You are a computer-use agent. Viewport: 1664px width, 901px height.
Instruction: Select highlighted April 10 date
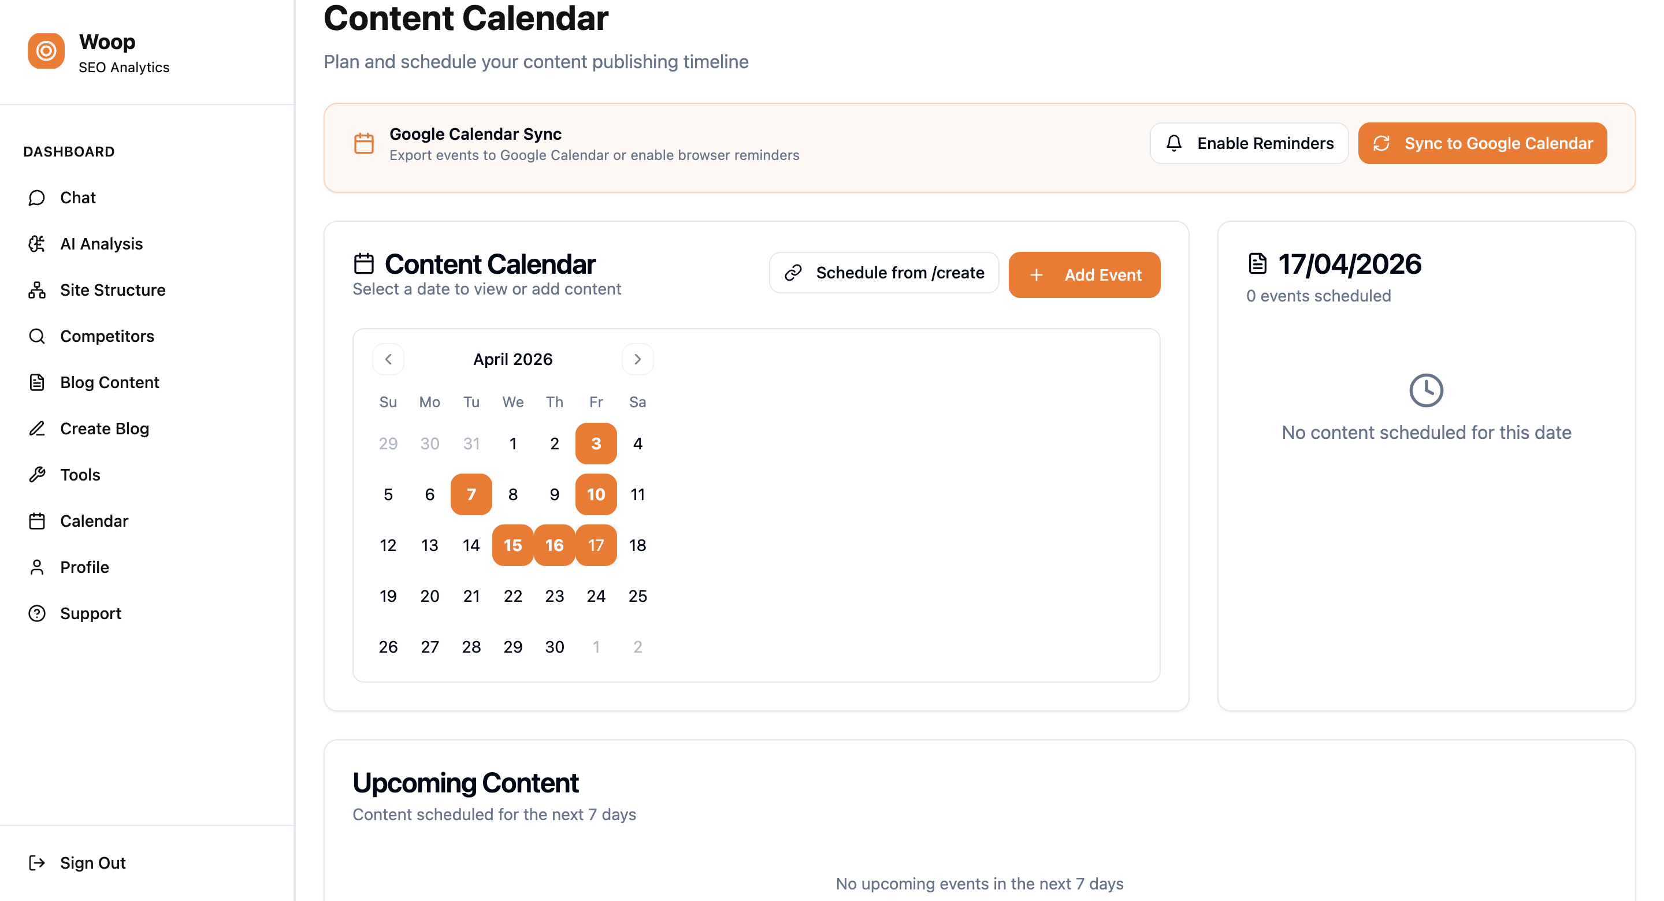pos(596,495)
